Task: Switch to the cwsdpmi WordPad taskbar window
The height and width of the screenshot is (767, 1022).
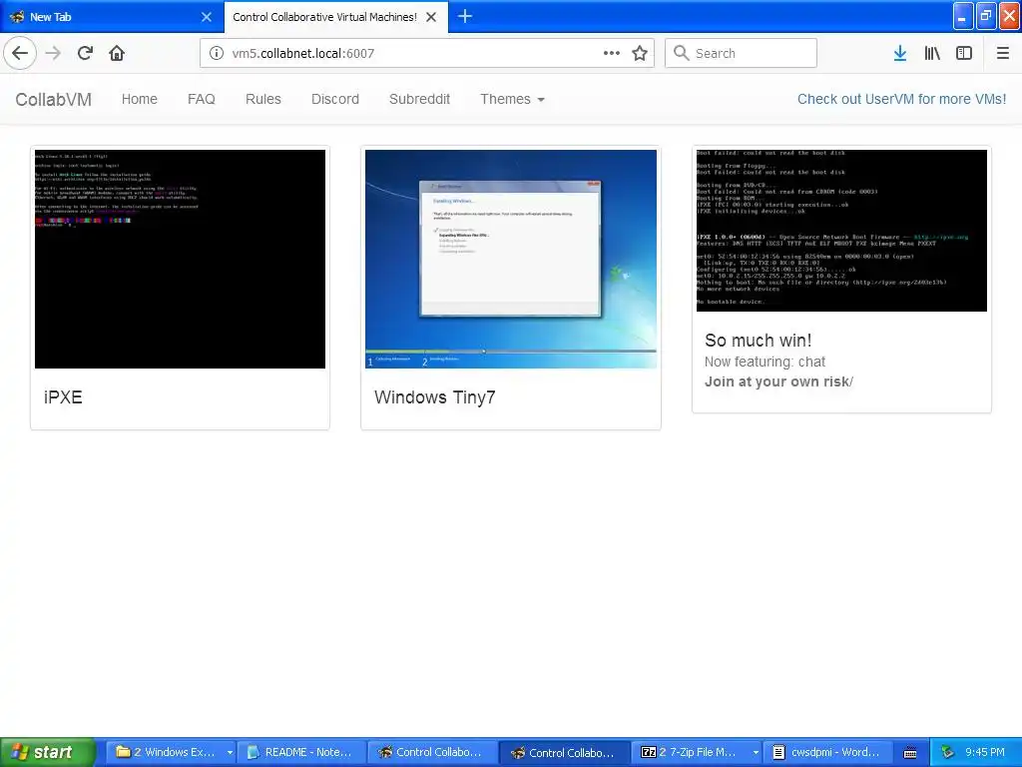Action: point(828,752)
